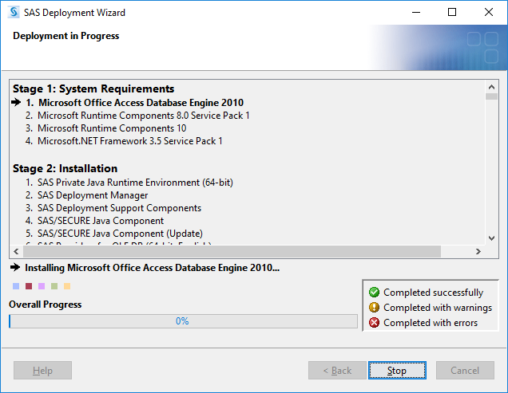Click the vertical scrollbar down arrow
The image size is (508, 393).
pos(491,238)
